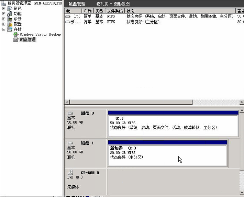Click the 诊断 (Diagnostics) node icon

(x=10, y=19)
